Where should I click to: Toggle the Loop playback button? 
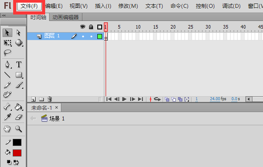pyautogui.click(x=157, y=99)
